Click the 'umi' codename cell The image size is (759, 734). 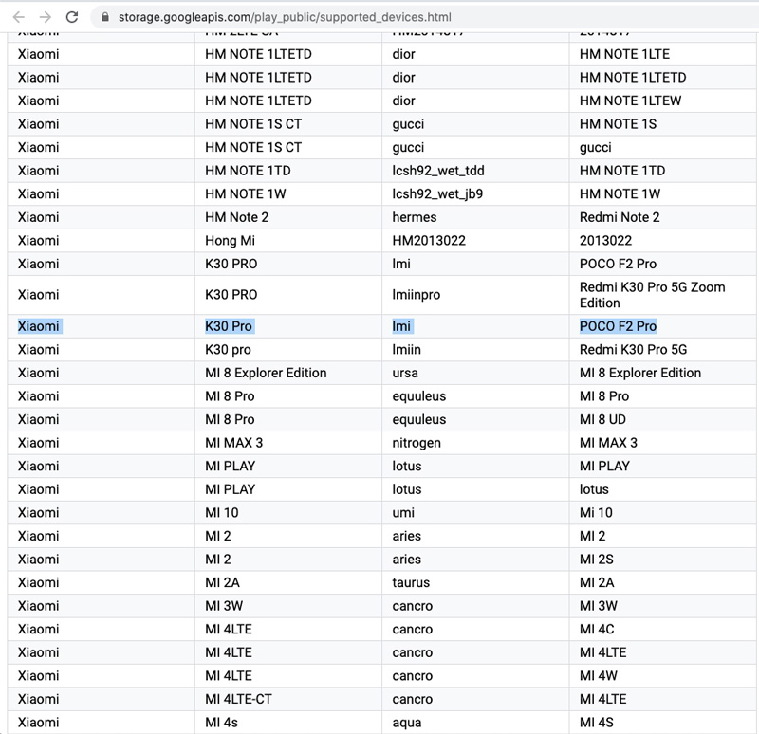pyautogui.click(x=404, y=513)
